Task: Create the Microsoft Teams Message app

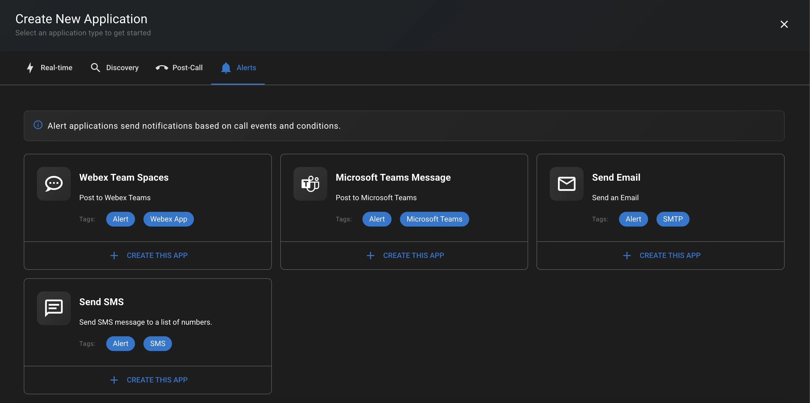Action: point(404,256)
